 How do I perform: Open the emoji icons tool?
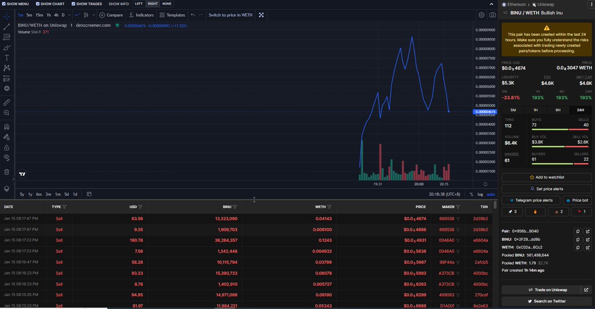7,88
